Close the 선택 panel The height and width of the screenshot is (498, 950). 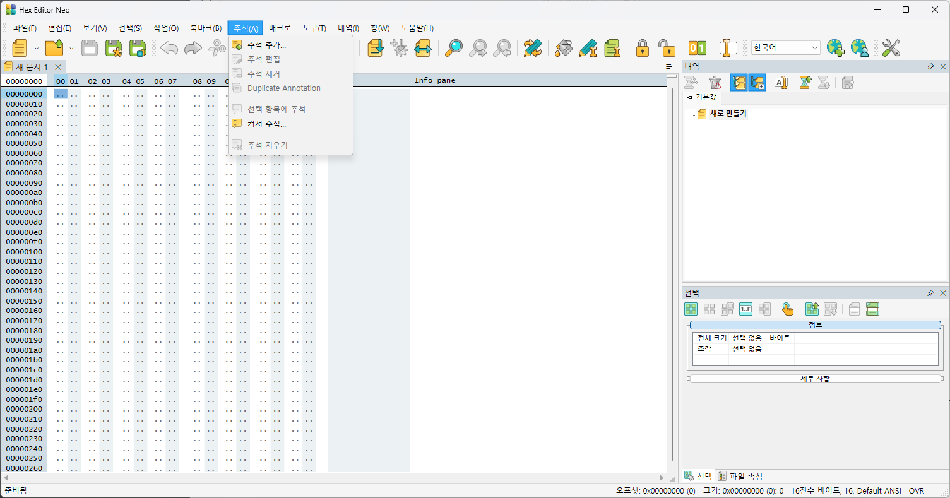(x=943, y=293)
